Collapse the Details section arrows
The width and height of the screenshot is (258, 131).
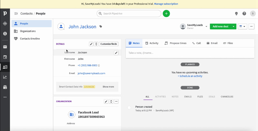click(x=96, y=44)
